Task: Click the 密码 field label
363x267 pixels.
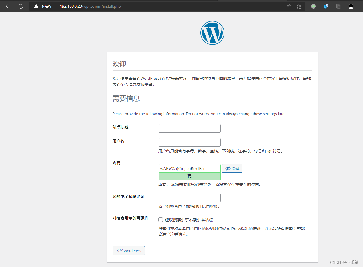Action: pyautogui.click(x=117, y=163)
